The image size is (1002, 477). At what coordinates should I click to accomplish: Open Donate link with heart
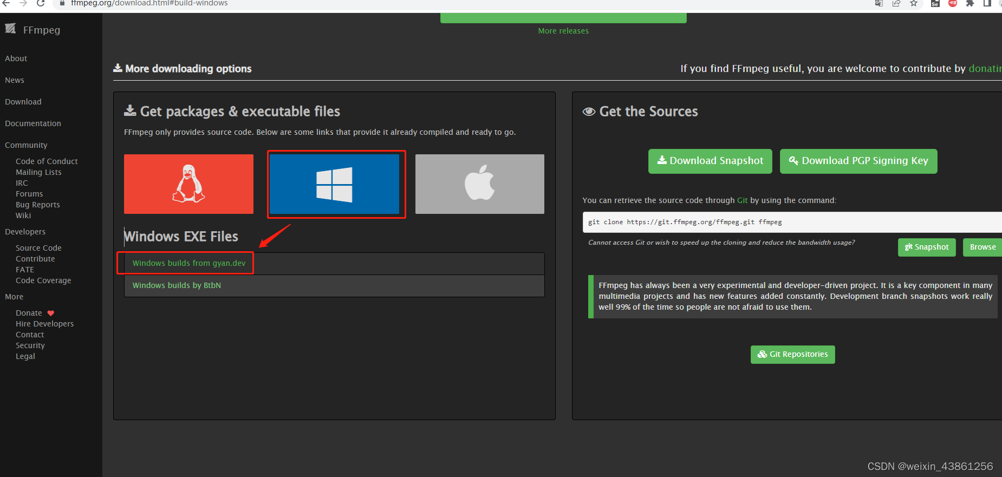[35, 313]
